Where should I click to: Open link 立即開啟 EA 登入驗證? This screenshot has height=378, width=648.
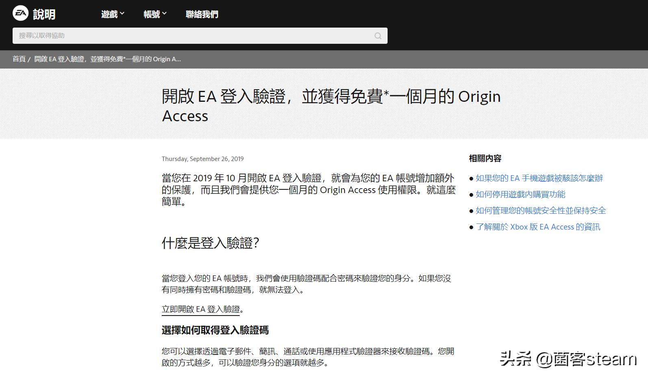pyautogui.click(x=201, y=309)
